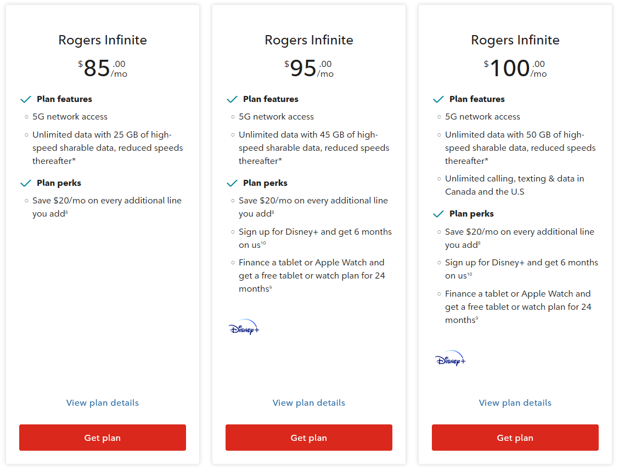Click the Canada and U.S unlimited calling feature
Viewport: 619px width, 471px height.
(x=514, y=185)
